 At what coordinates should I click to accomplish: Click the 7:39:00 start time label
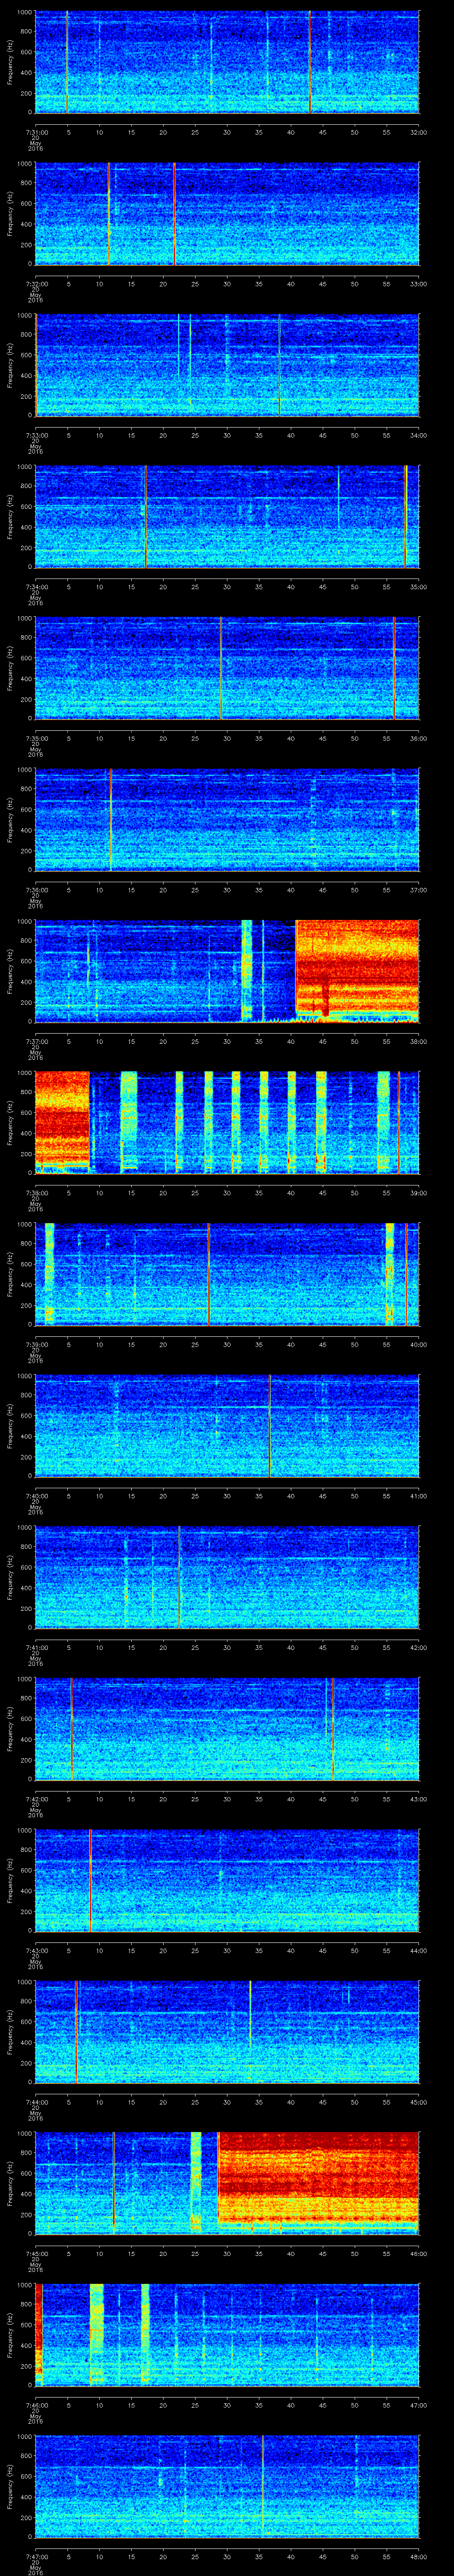[36, 1344]
